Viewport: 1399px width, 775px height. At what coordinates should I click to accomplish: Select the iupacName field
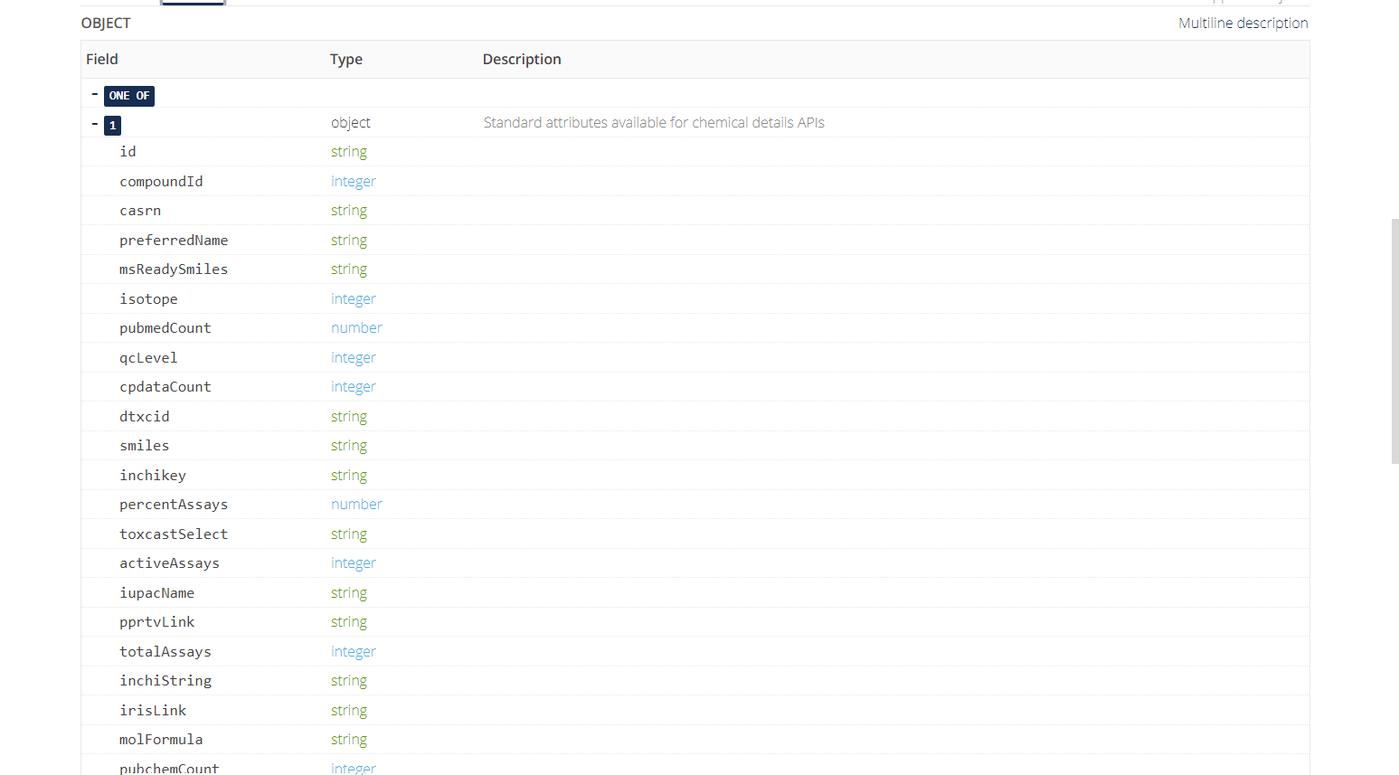(x=156, y=593)
